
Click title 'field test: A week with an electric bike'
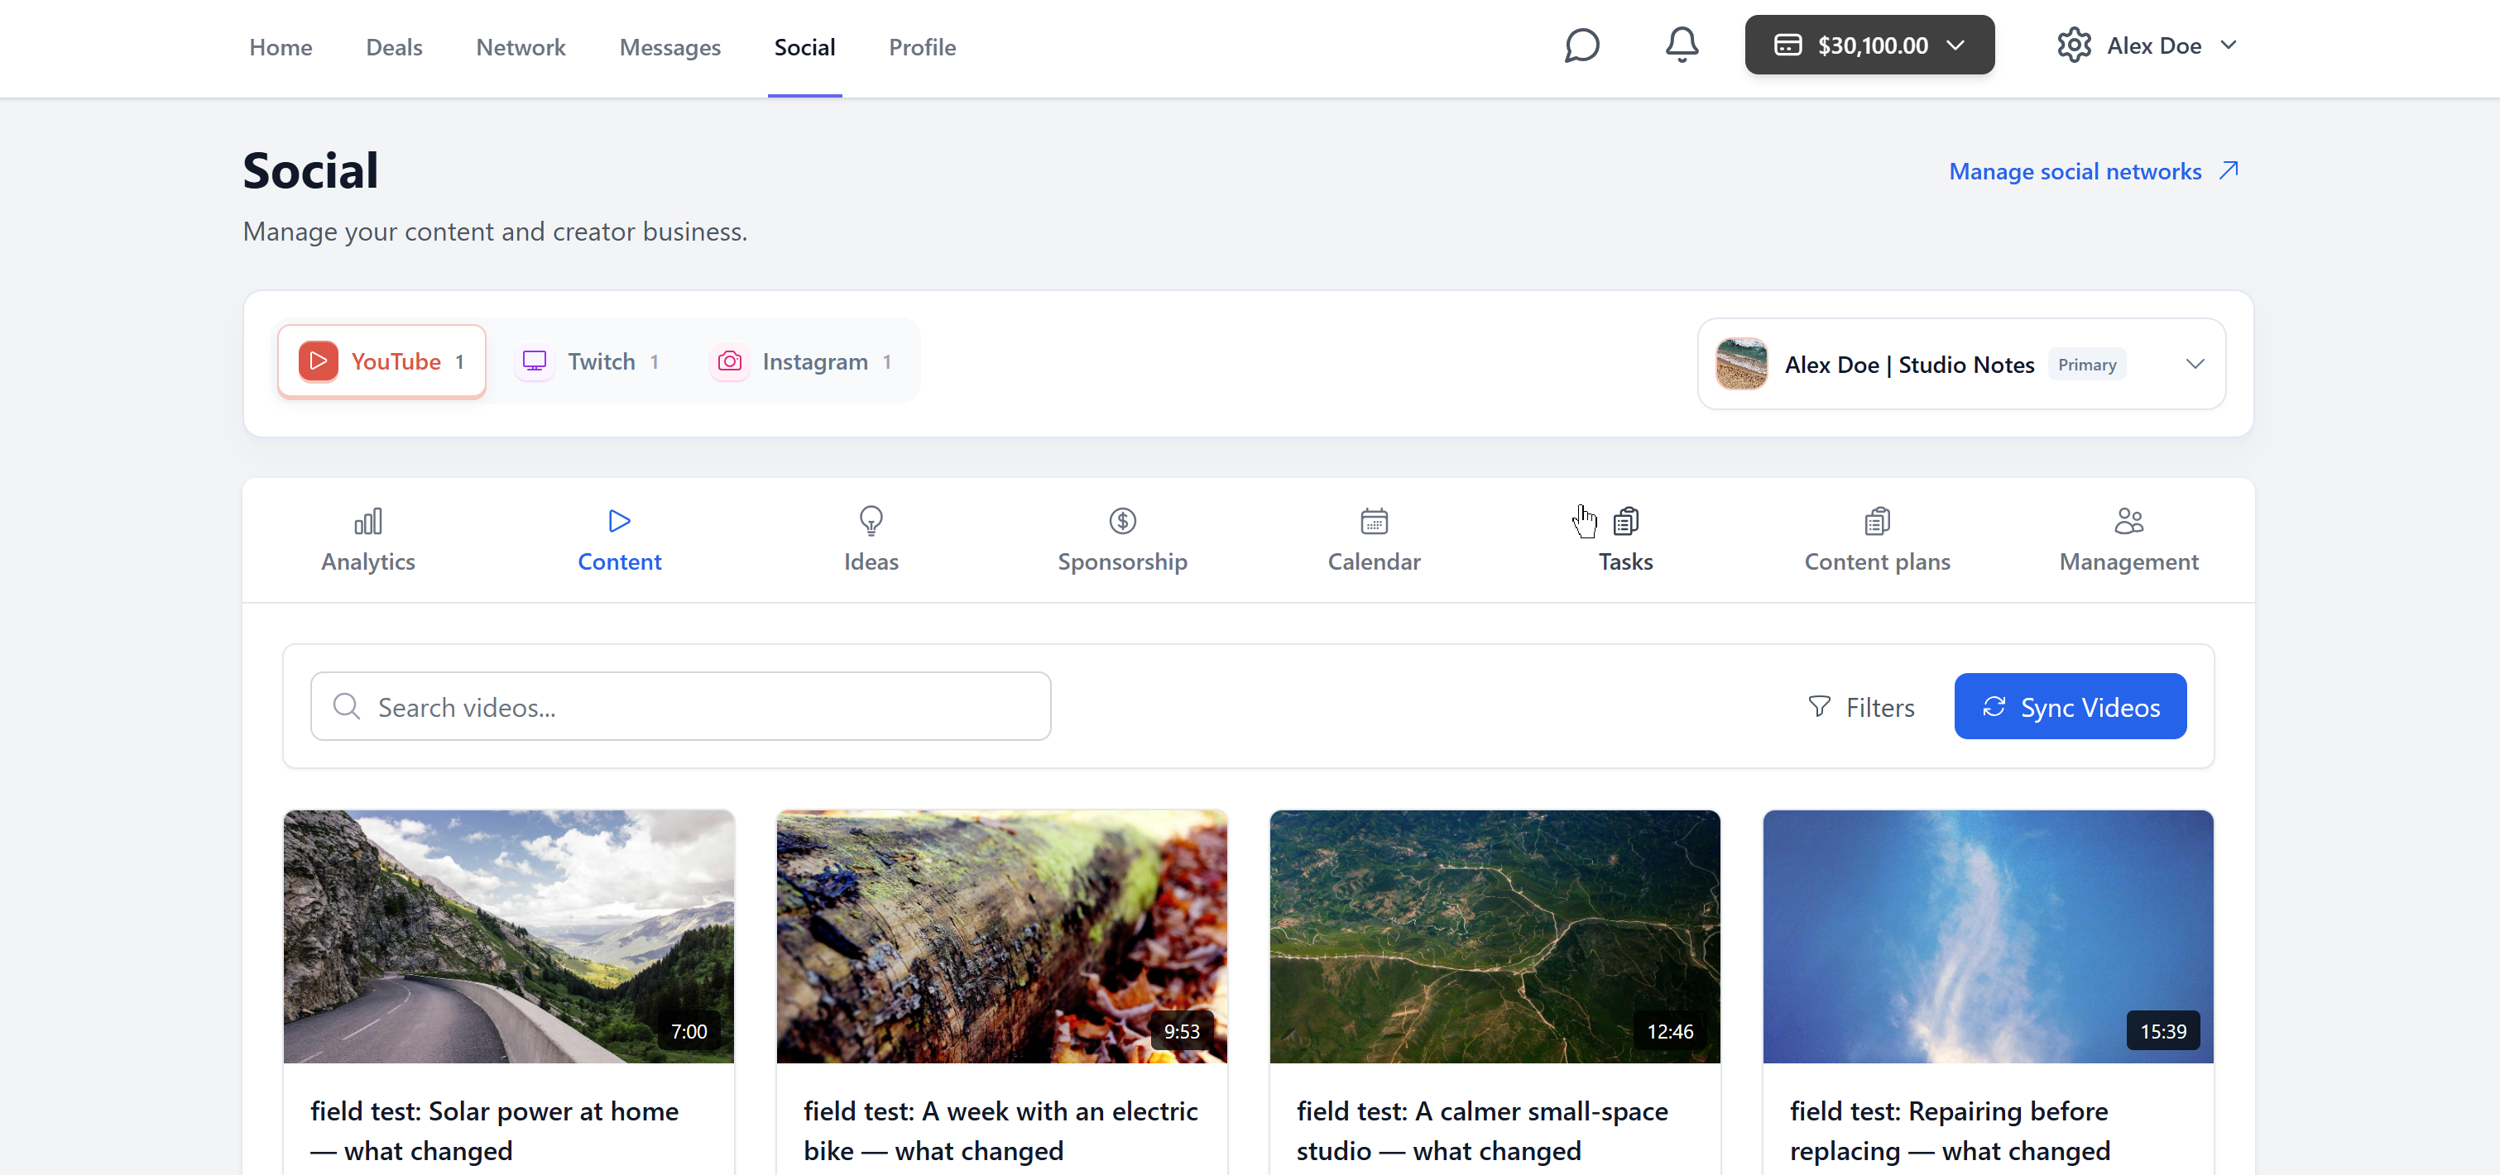pyautogui.click(x=1000, y=1130)
